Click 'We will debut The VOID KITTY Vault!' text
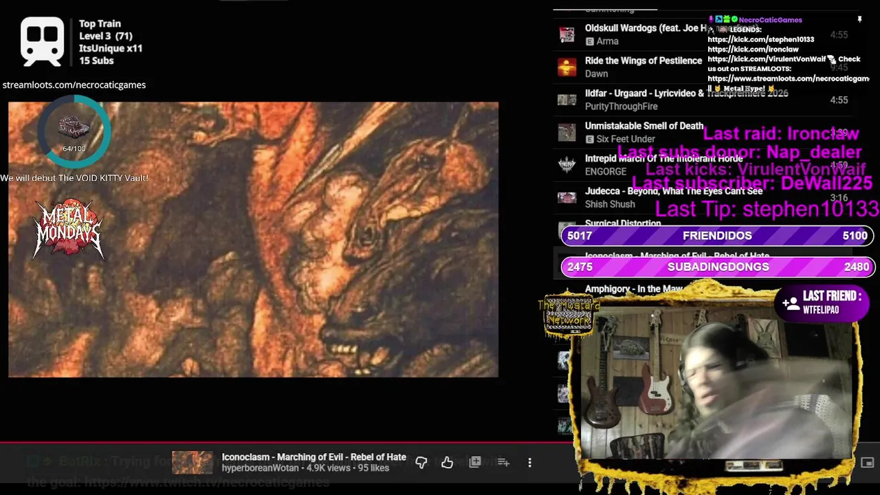The height and width of the screenshot is (495, 880). tap(74, 178)
